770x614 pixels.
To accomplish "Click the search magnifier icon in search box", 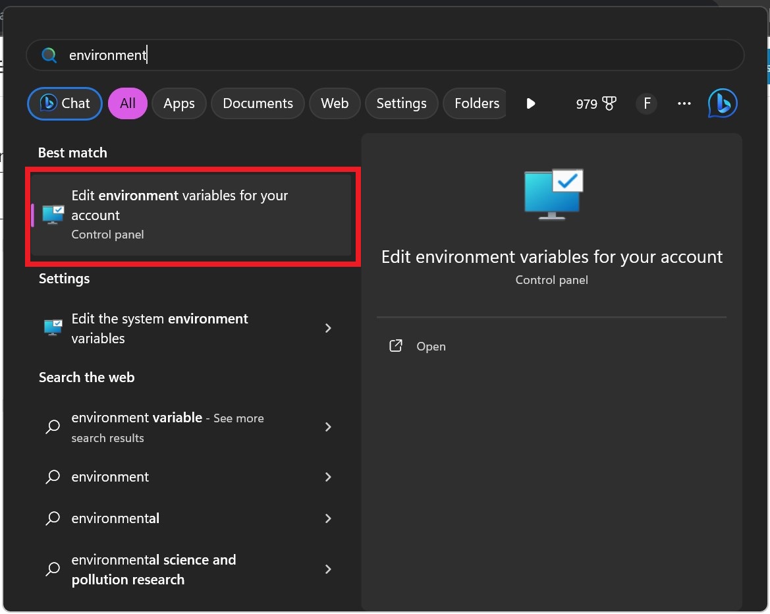I will (49, 55).
